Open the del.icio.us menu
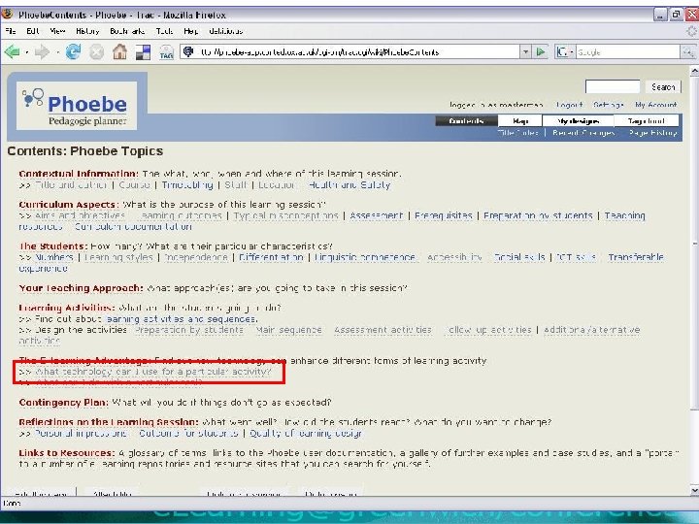Image resolution: width=699 pixels, height=524 pixels. tap(225, 31)
